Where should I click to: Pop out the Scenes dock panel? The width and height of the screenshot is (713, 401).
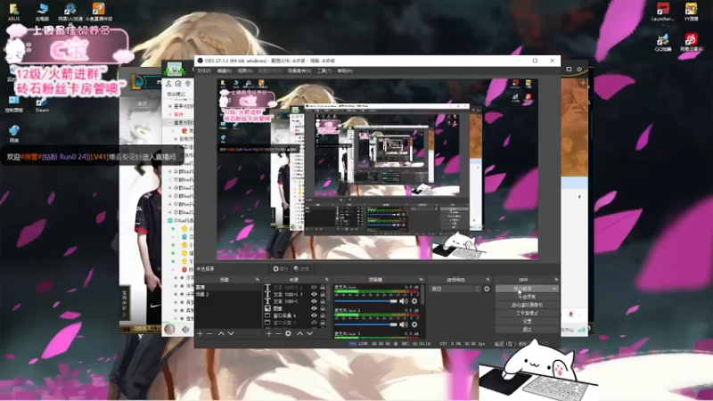pyautogui.click(x=258, y=280)
